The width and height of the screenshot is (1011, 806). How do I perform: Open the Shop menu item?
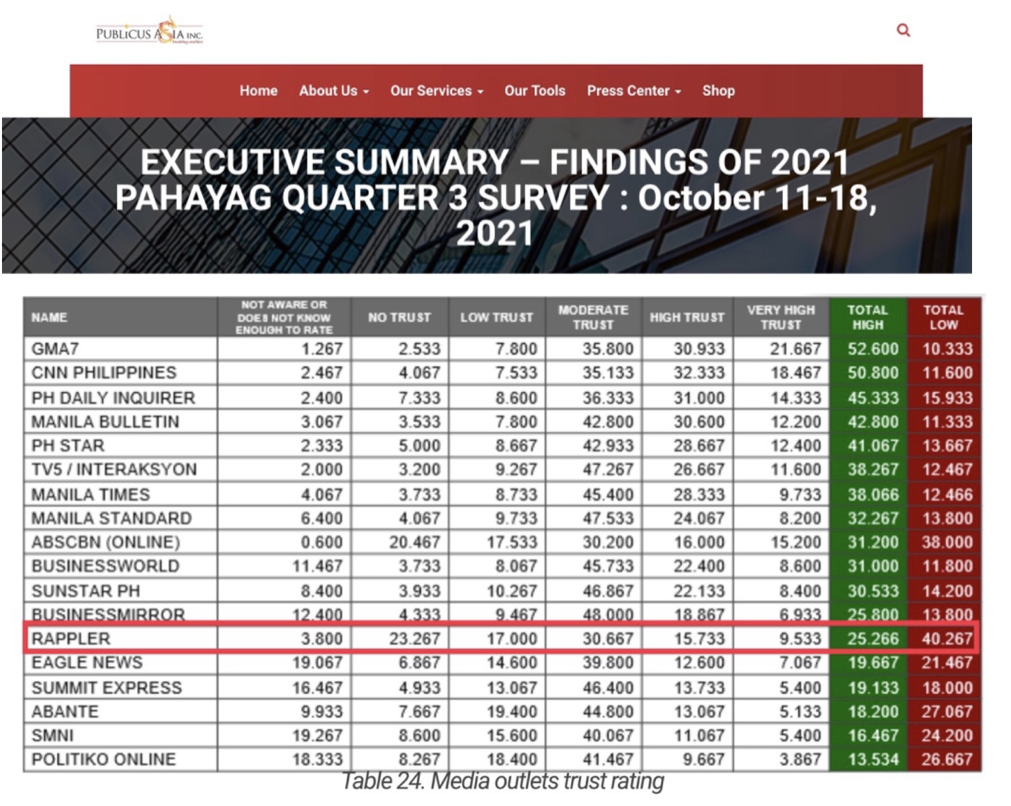[718, 90]
